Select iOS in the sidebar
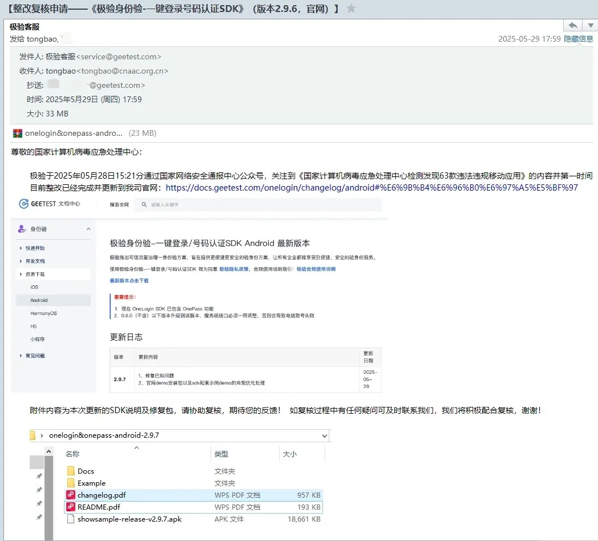Screen dimensions: 598x541 pos(34,287)
